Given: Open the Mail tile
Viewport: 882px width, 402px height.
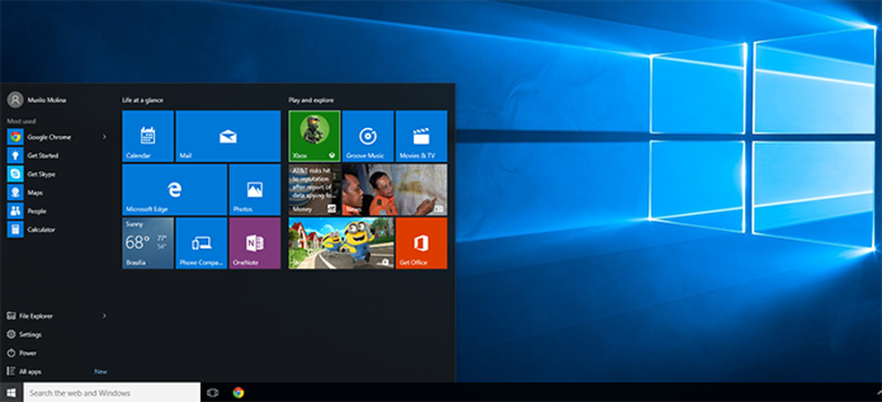Looking at the screenshot, I should [228, 136].
